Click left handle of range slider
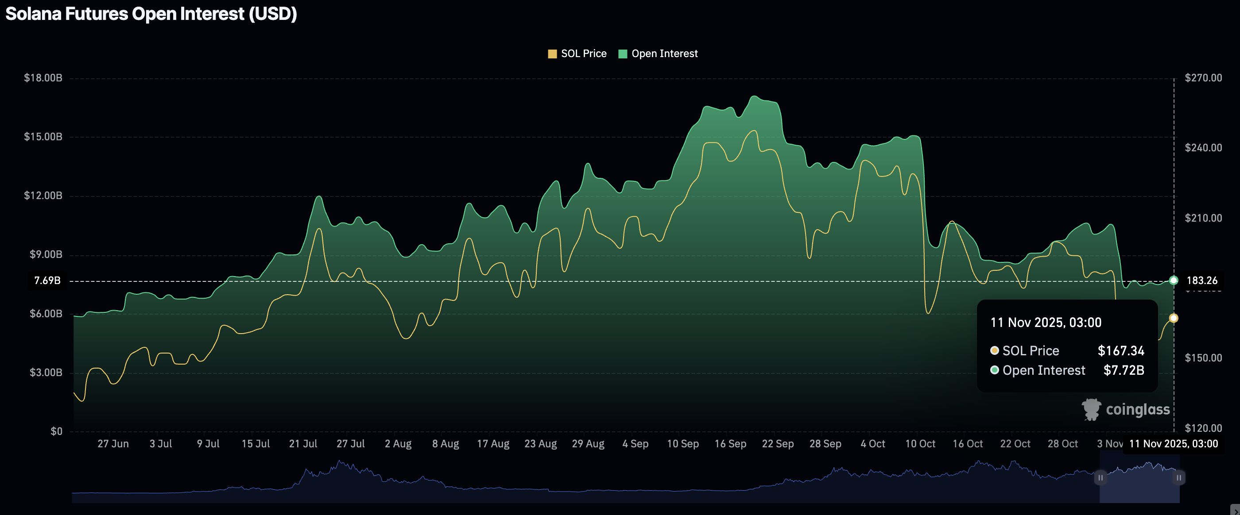Viewport: 1240px width, 515px height. (x=1100, y=478)
